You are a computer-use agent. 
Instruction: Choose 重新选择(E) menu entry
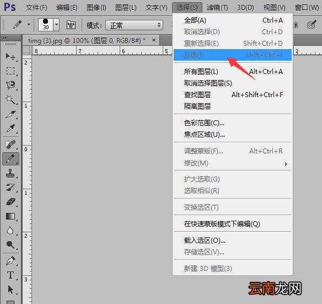click(233, 44)
